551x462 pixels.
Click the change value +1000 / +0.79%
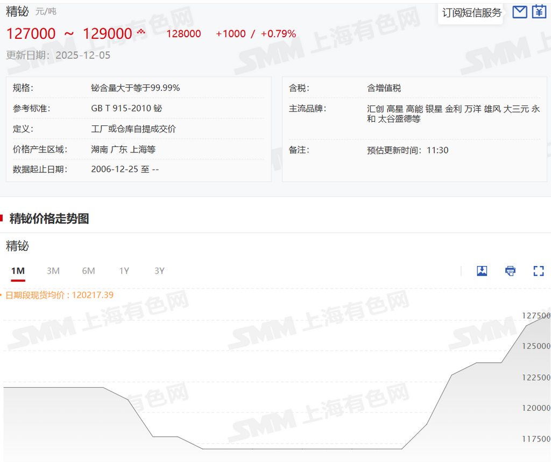tap(256, 34)
